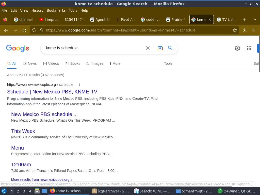Click the page's vertical scrollbar

coord(259,54)
